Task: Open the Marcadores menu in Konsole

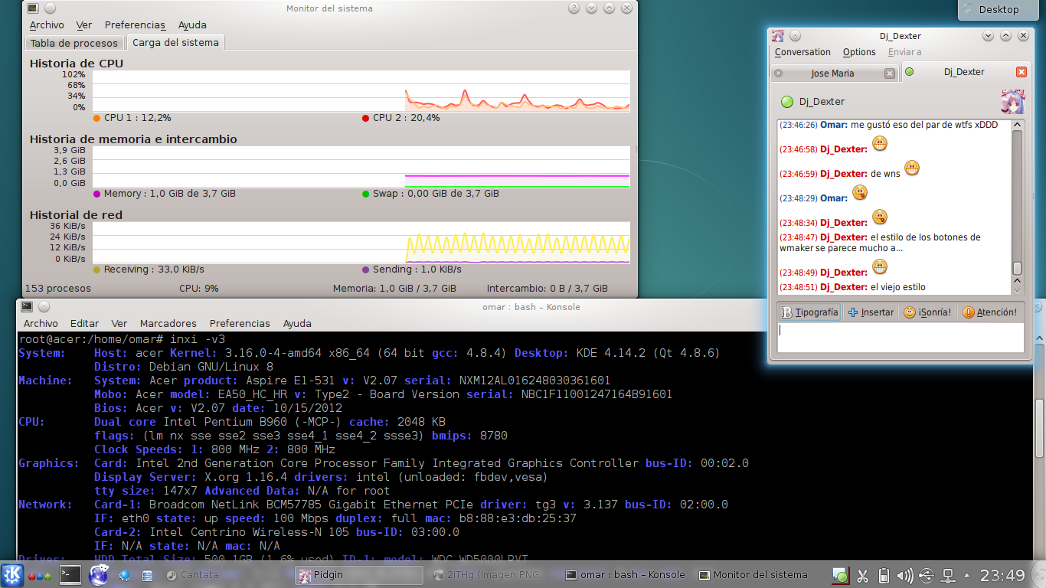Action: tap(168, 323)
